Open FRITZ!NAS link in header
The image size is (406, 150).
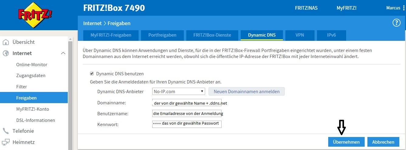coord(306,8)
